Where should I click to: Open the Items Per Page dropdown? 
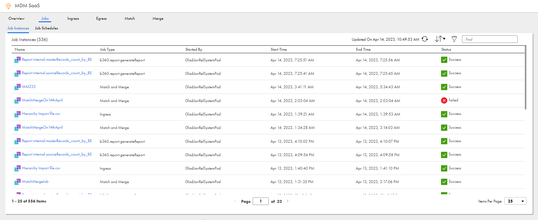pyautogui.click(x=515, y=201)
